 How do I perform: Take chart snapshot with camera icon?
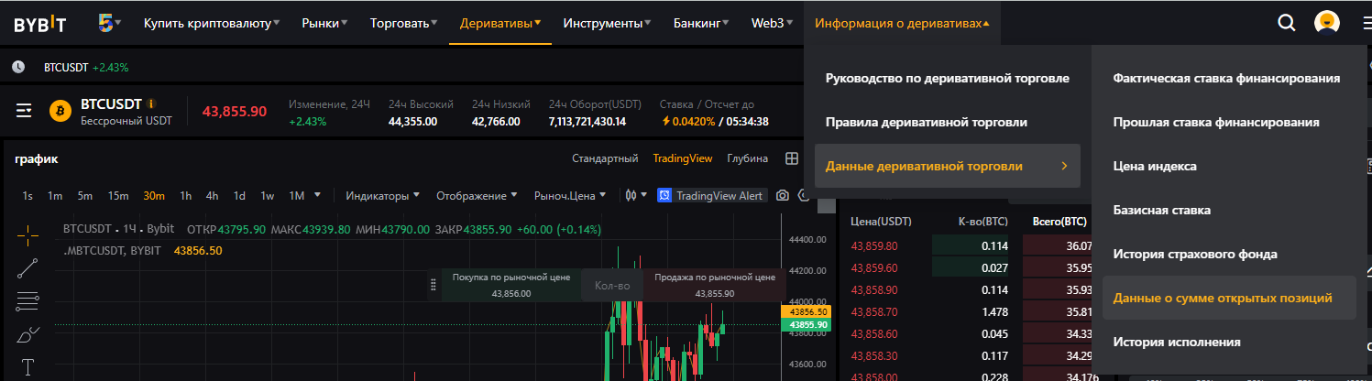(783, 195)
